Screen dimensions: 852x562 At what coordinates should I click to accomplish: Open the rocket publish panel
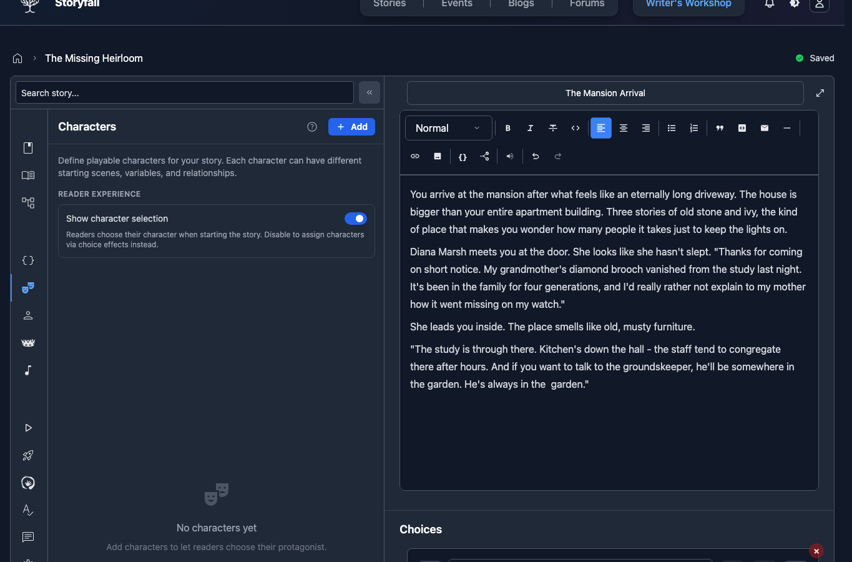[x=27, y=455]
